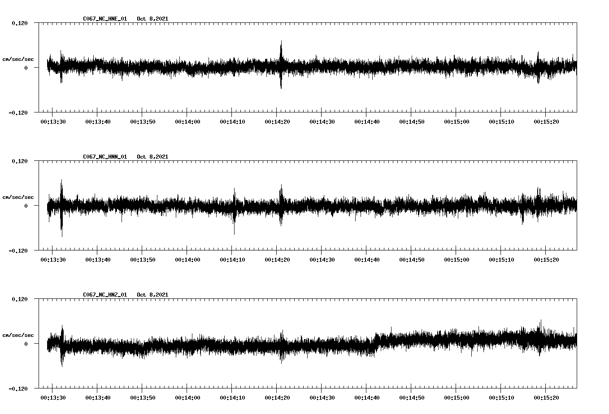Click the 00:13:30 time label under HNE plot
Image resolution: width=609 pixels, height=414 pixels.
point(53,122)
